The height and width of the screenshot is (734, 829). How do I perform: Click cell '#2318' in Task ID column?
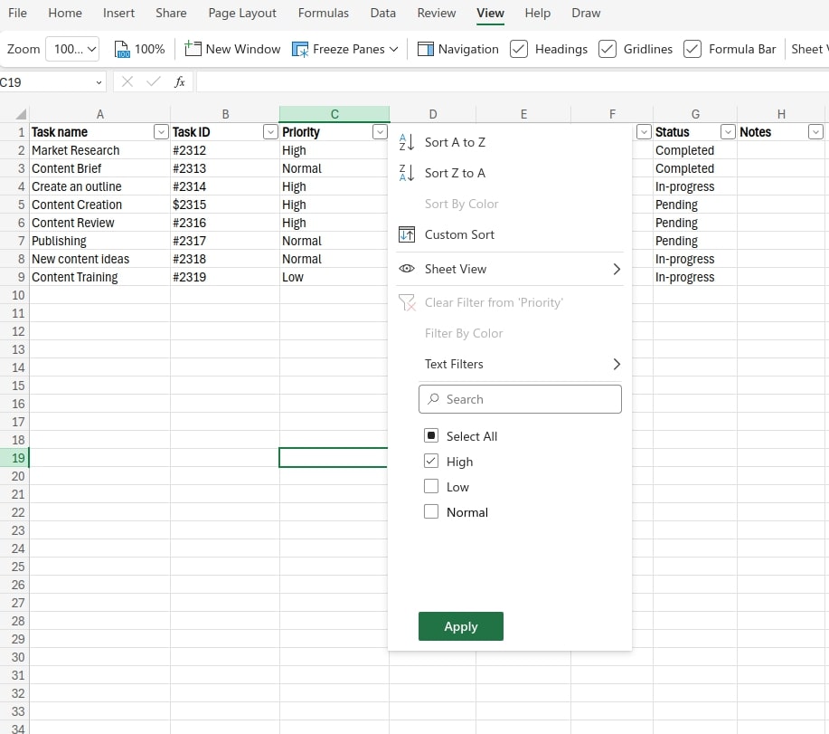coord(225,260)
